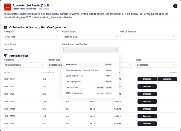Click the Architecture column header
181x131 pixels.
pyautogui.click(x=48, y=73)
